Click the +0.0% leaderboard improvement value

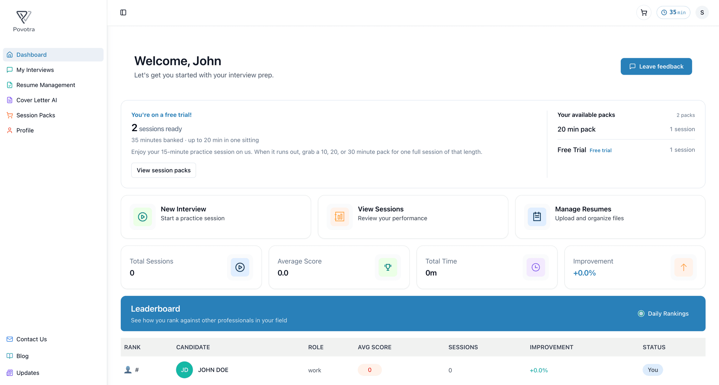coord(539,370)
